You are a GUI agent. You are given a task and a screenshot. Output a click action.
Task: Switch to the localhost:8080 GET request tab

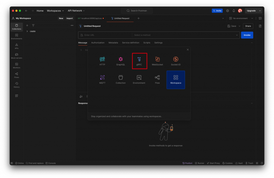click(91, 18)
